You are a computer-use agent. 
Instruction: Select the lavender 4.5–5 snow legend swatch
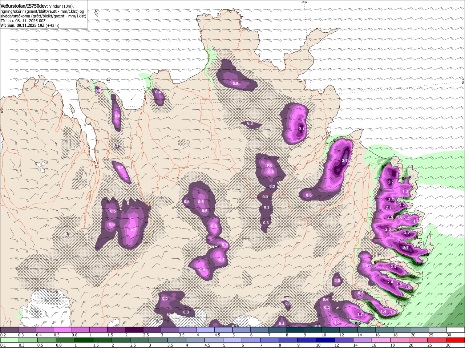223,330
